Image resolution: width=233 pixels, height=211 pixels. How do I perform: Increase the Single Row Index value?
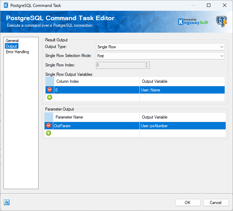point(146,64)
